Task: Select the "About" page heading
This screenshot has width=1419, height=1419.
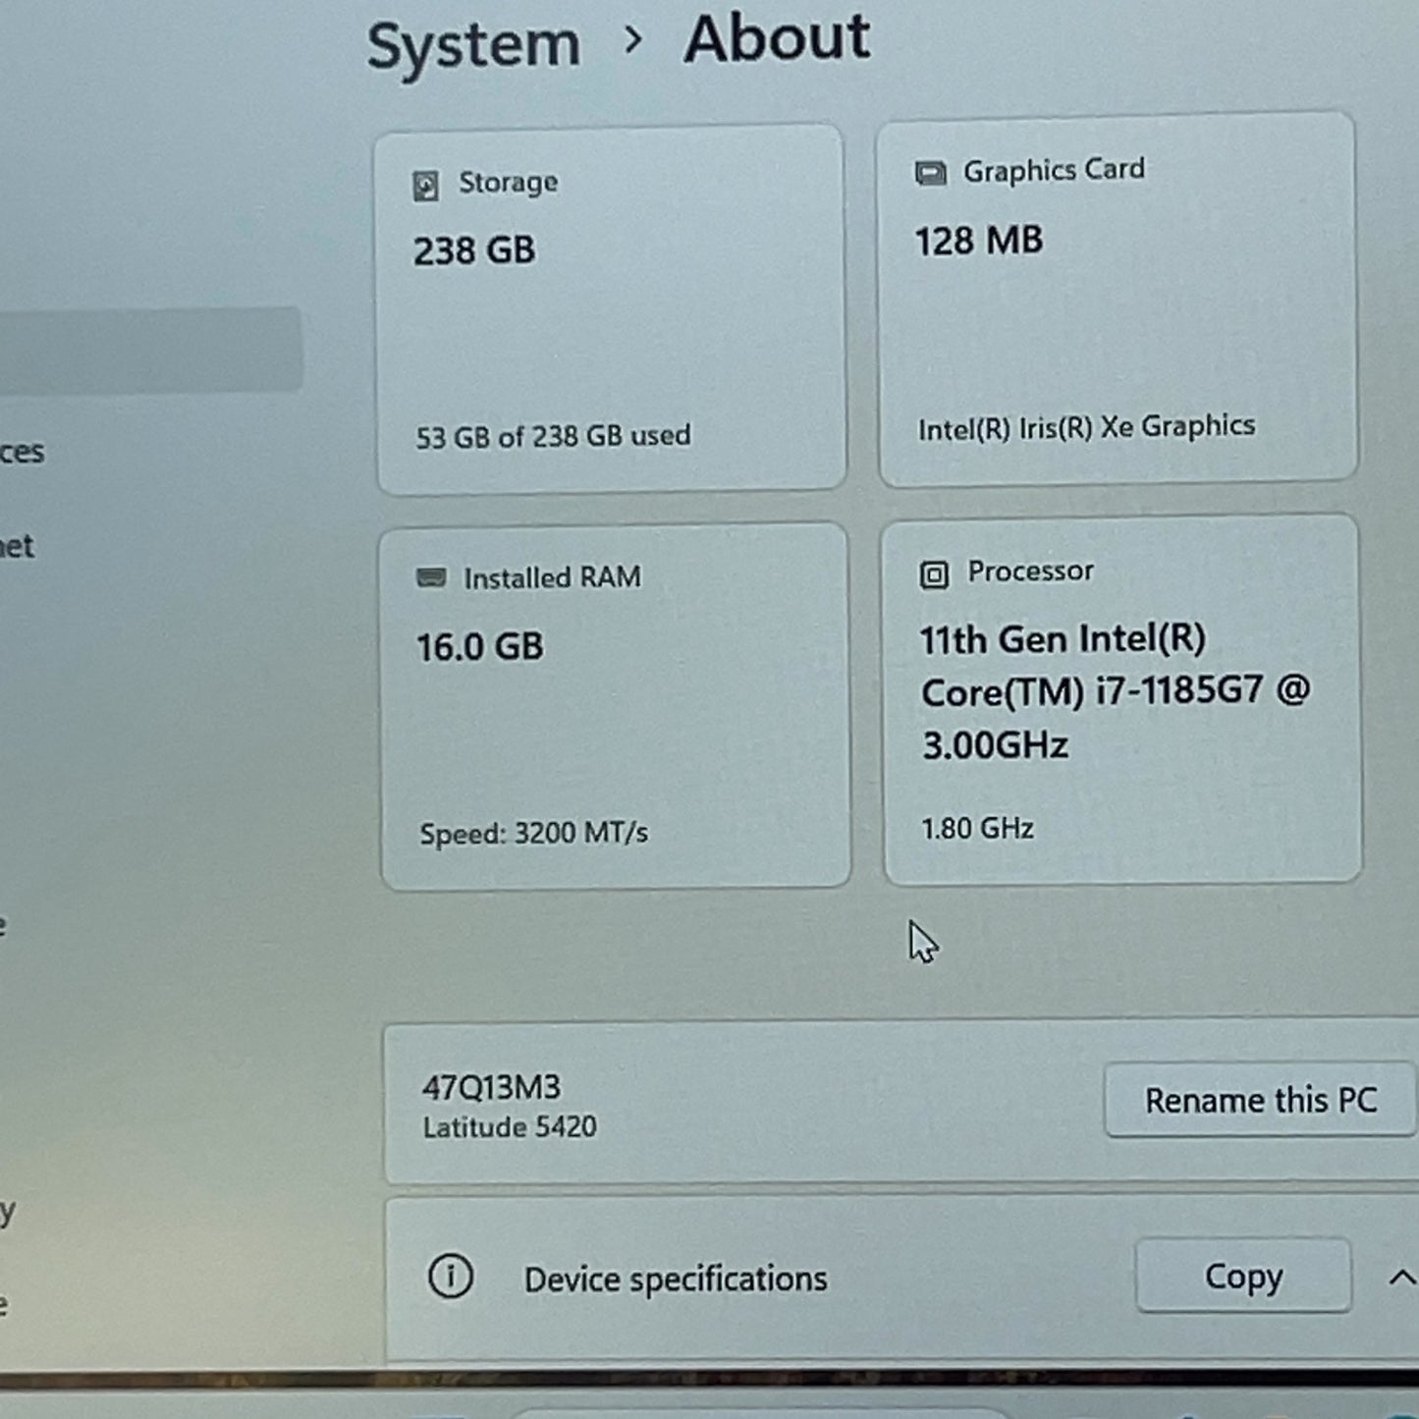Action: [x=777, y=38]
